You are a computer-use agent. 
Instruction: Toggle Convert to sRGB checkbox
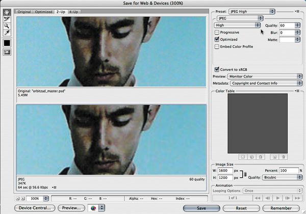(217, 69)
